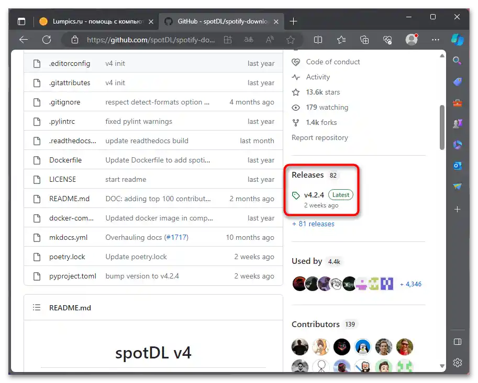Viewport: 478px width, 383px height.
Task: View 1.4k forks link
Action: pyautogui.click(x=321, y=123)
